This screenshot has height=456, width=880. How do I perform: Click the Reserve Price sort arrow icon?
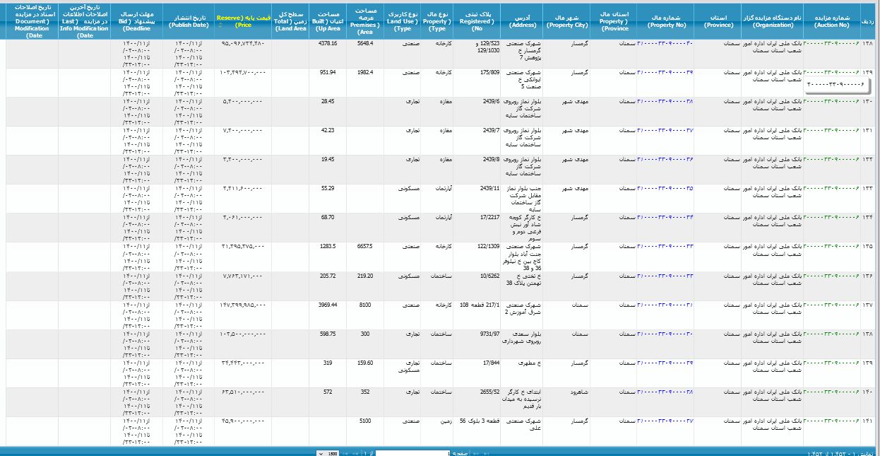(219, 25)
